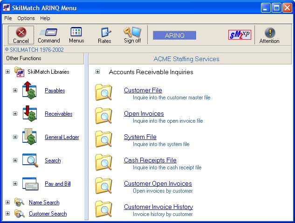
Task: Expand Accounts Receivable Inquiries section
Action: [97, 72]
